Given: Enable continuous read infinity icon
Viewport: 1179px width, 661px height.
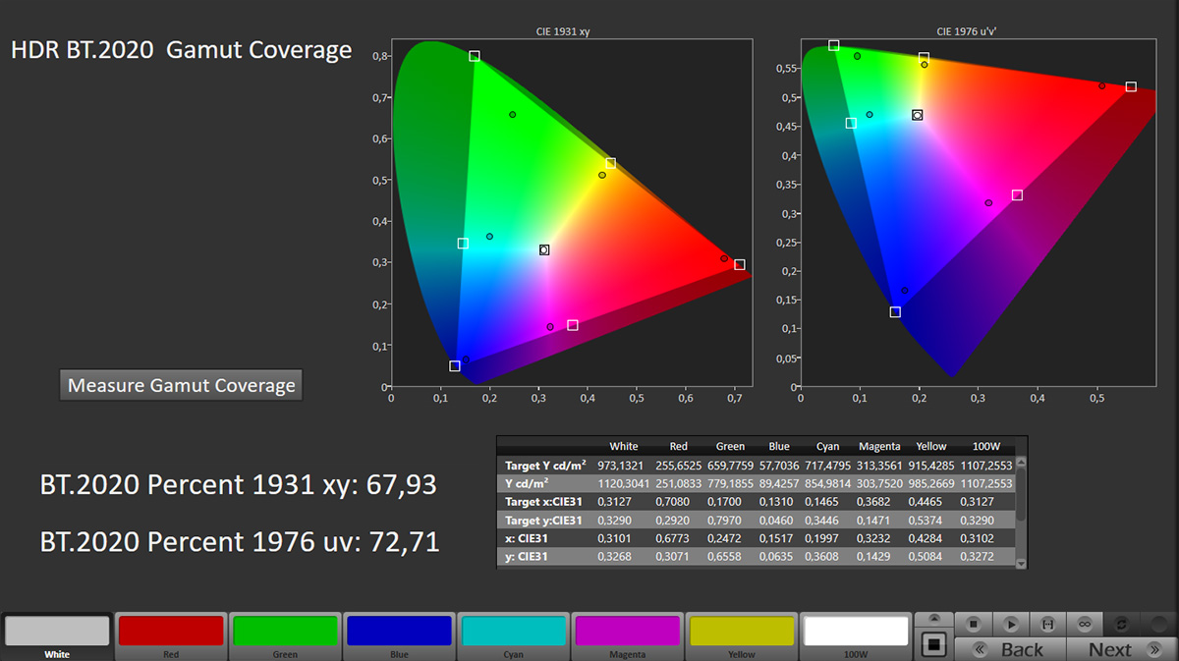Looking at the screenshot, I should tap(1085, 624).
